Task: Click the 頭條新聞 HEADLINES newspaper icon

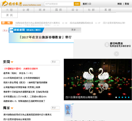Action: (11, 30)
